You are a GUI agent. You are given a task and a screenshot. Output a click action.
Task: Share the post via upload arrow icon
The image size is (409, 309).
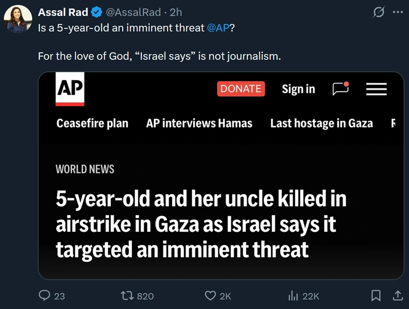(x=397, y=295)
